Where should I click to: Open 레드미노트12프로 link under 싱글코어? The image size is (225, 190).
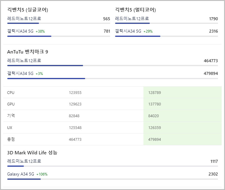[24, 19]
